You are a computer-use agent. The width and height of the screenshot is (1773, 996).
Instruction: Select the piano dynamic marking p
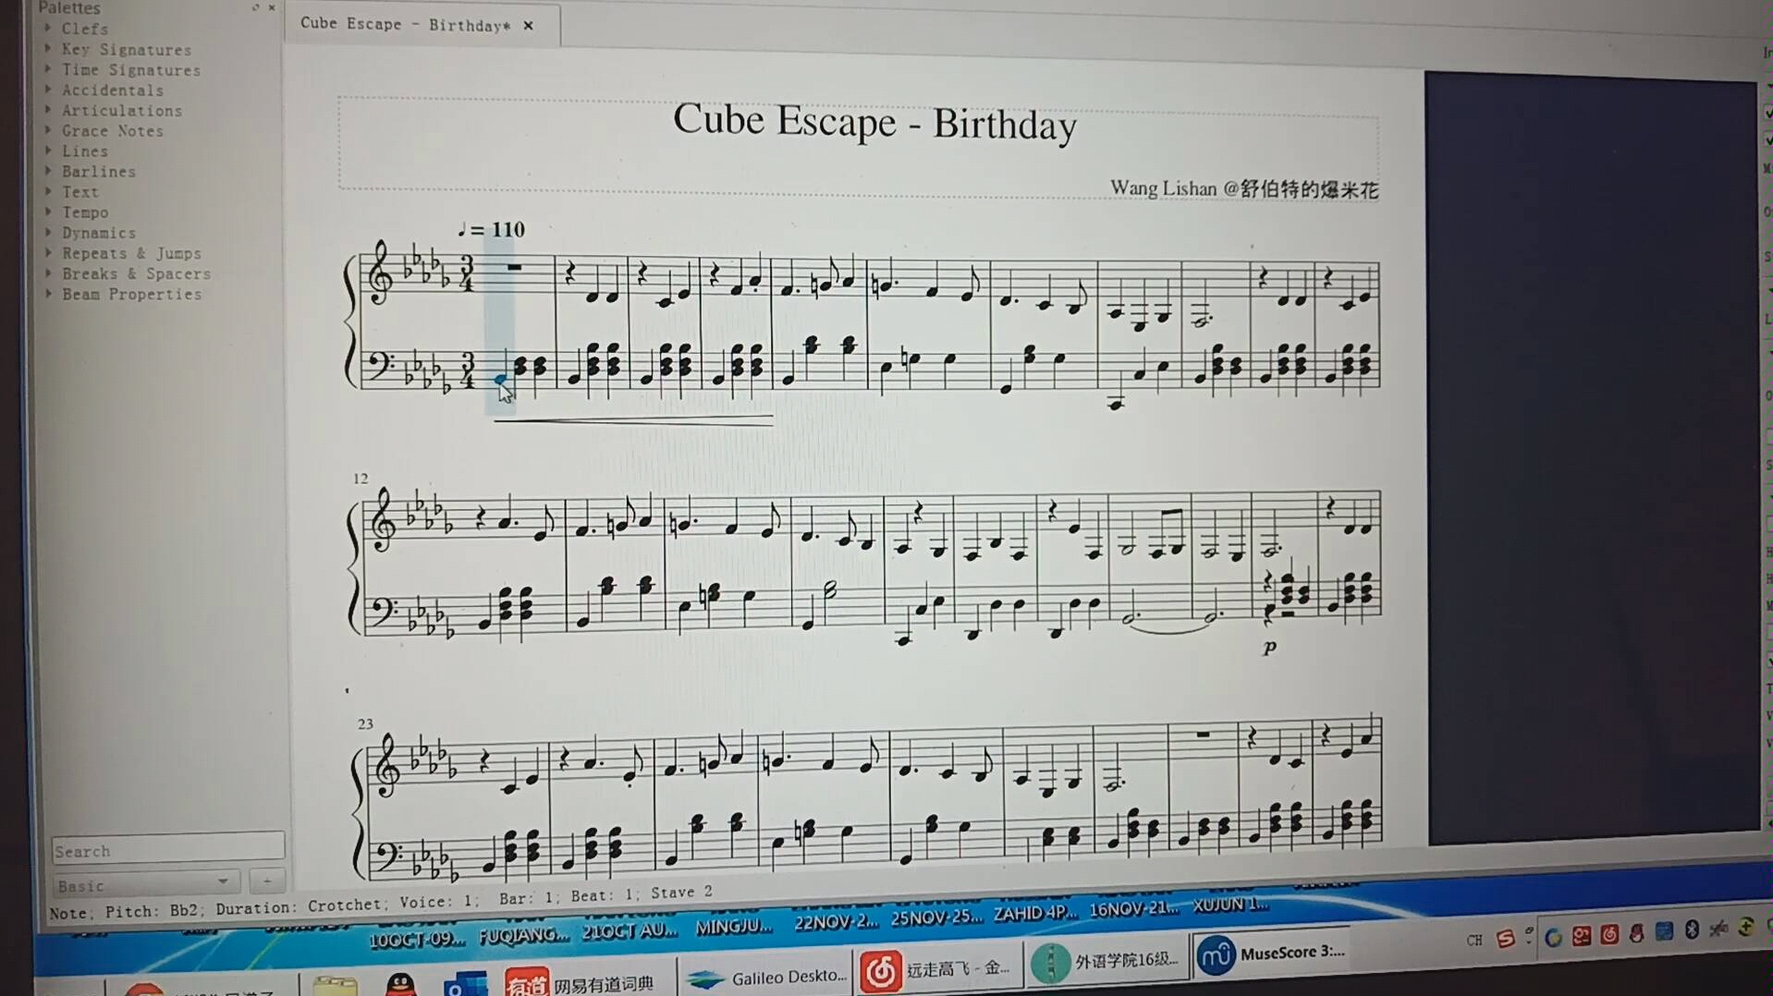pos(1269,647)
